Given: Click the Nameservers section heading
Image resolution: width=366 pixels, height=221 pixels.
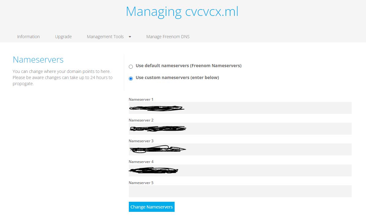Looking at the screenshot, I should pyautogui.click(x=38, y=60).
